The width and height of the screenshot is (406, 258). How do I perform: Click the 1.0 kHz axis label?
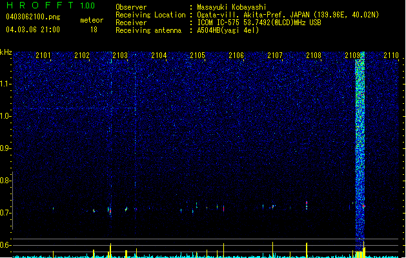pos(5,116)
